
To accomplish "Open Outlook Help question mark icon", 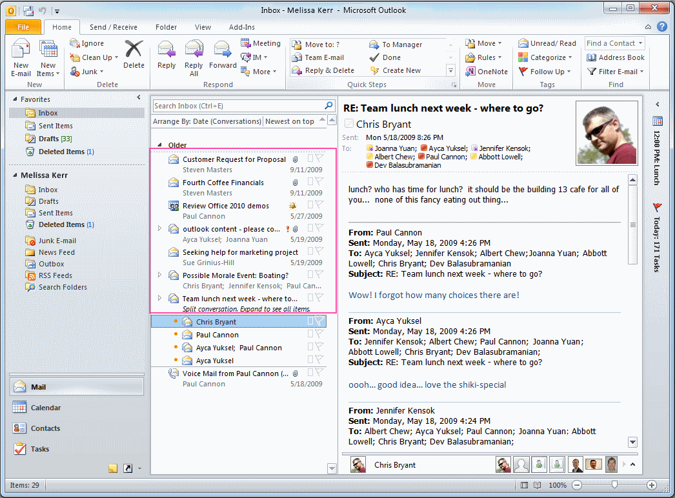I will click(661, 26).
